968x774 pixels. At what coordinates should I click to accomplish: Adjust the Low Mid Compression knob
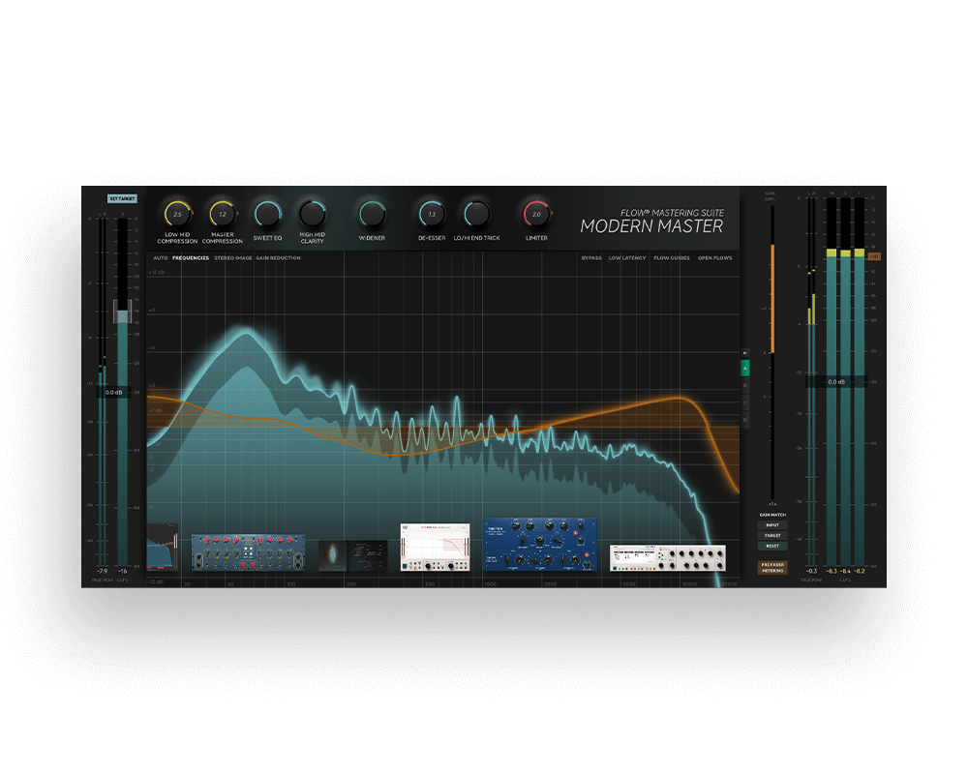click(x=177, y=214)
